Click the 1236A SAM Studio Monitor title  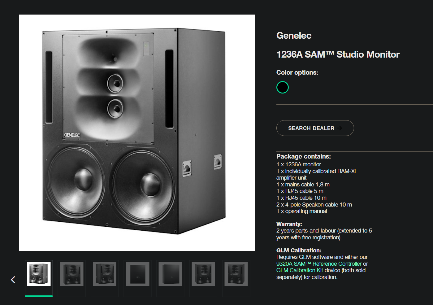[338, 54]
